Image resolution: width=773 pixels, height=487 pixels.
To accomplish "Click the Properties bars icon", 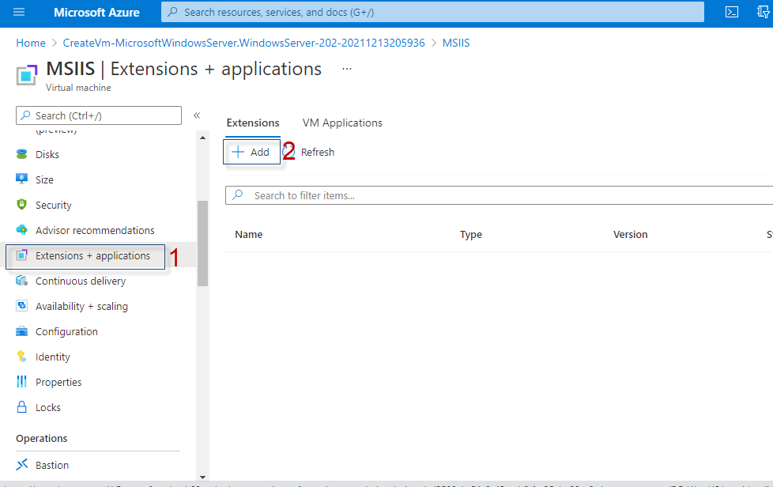I will coord(21,382).
